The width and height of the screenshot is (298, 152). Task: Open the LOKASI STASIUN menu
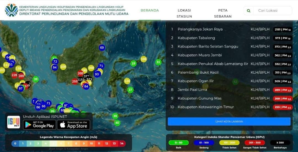[x=184, y=13]
